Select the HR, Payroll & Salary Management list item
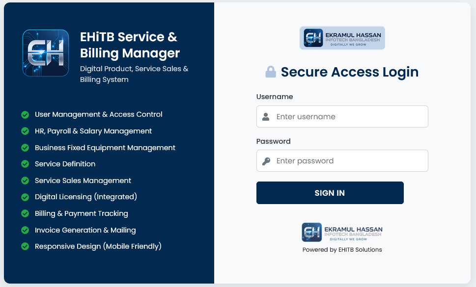 [93, 131]
